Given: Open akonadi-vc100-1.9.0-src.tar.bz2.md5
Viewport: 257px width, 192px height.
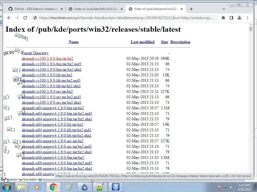Looking at the screenshot, I should (51, 97).
